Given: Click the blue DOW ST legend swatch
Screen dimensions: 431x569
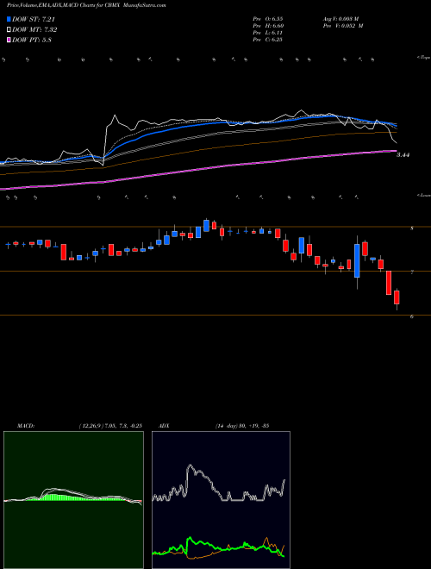Looking at the screenshot, I should [x=9, y=20].
